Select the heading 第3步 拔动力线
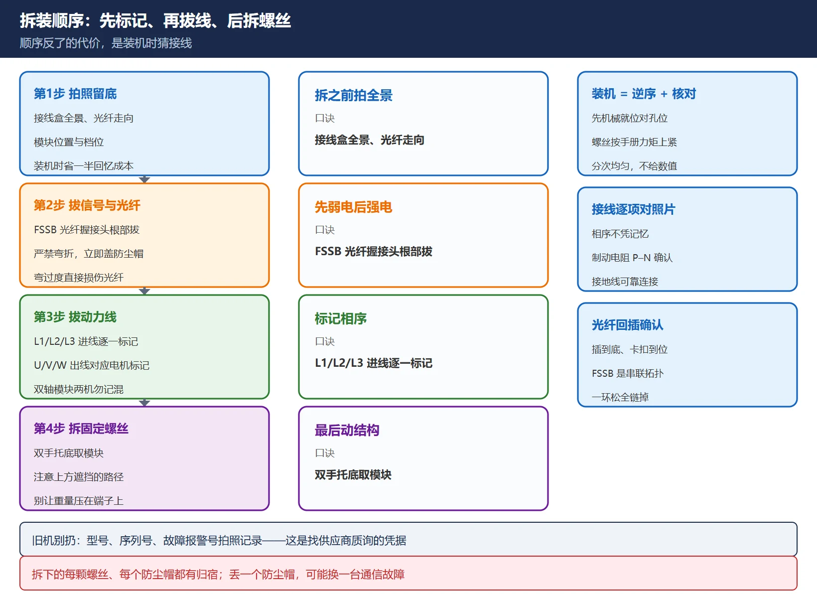This screenshot has width=817, height=598. coord(75,317)
